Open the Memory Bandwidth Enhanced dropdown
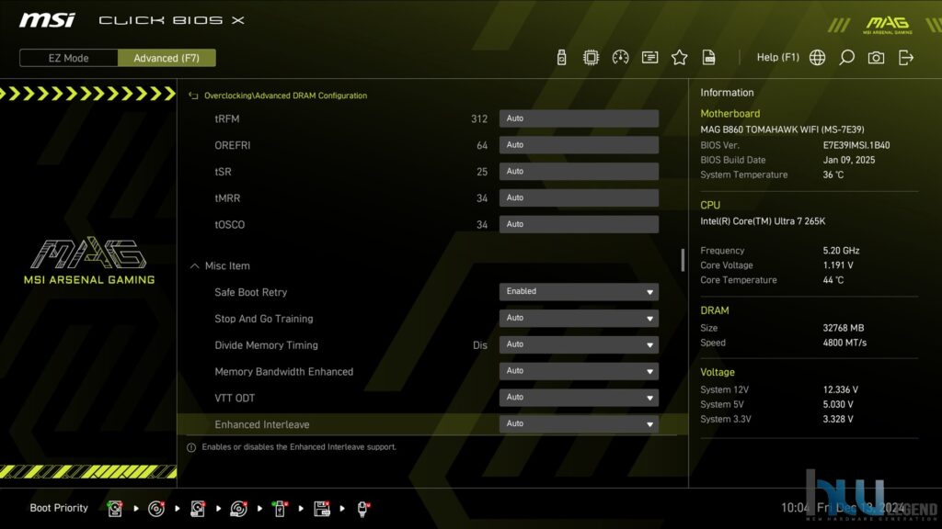This screenshot has width=942, height=529. coord(579,371)
